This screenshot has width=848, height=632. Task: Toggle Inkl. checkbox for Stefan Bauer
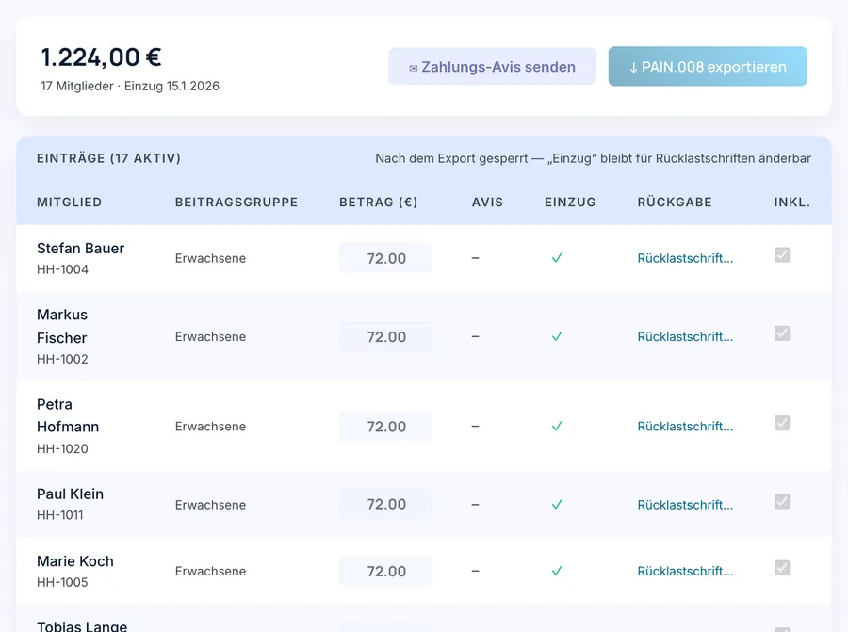tap(782, 254)
